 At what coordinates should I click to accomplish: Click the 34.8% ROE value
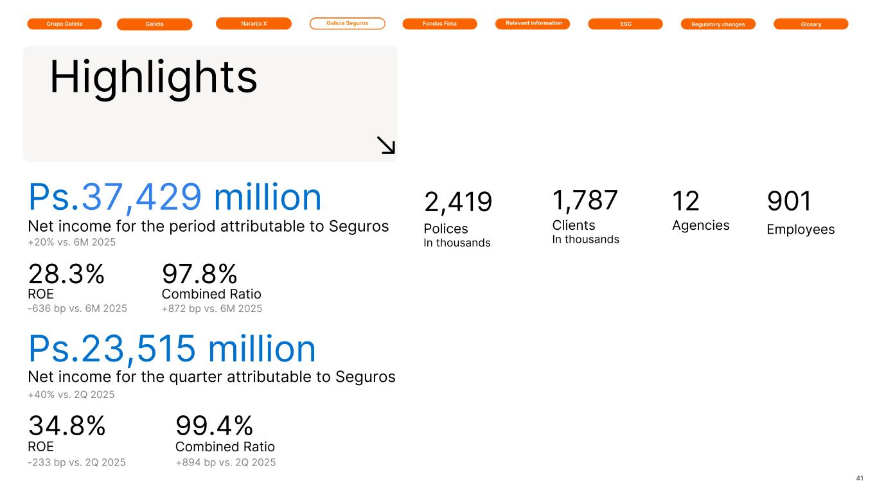point(67,426)
